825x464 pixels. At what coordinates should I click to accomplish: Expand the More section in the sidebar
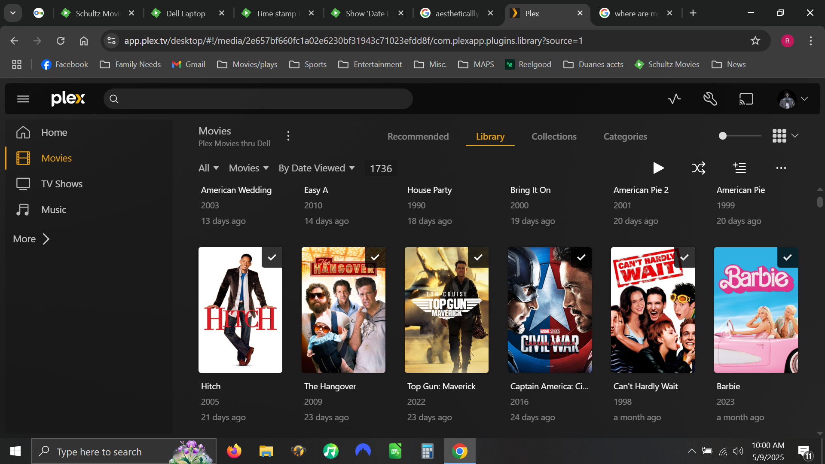click(x=31, y=239)
